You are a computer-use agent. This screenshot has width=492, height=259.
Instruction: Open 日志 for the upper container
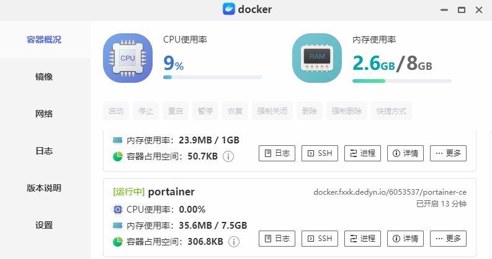[277, 153]
